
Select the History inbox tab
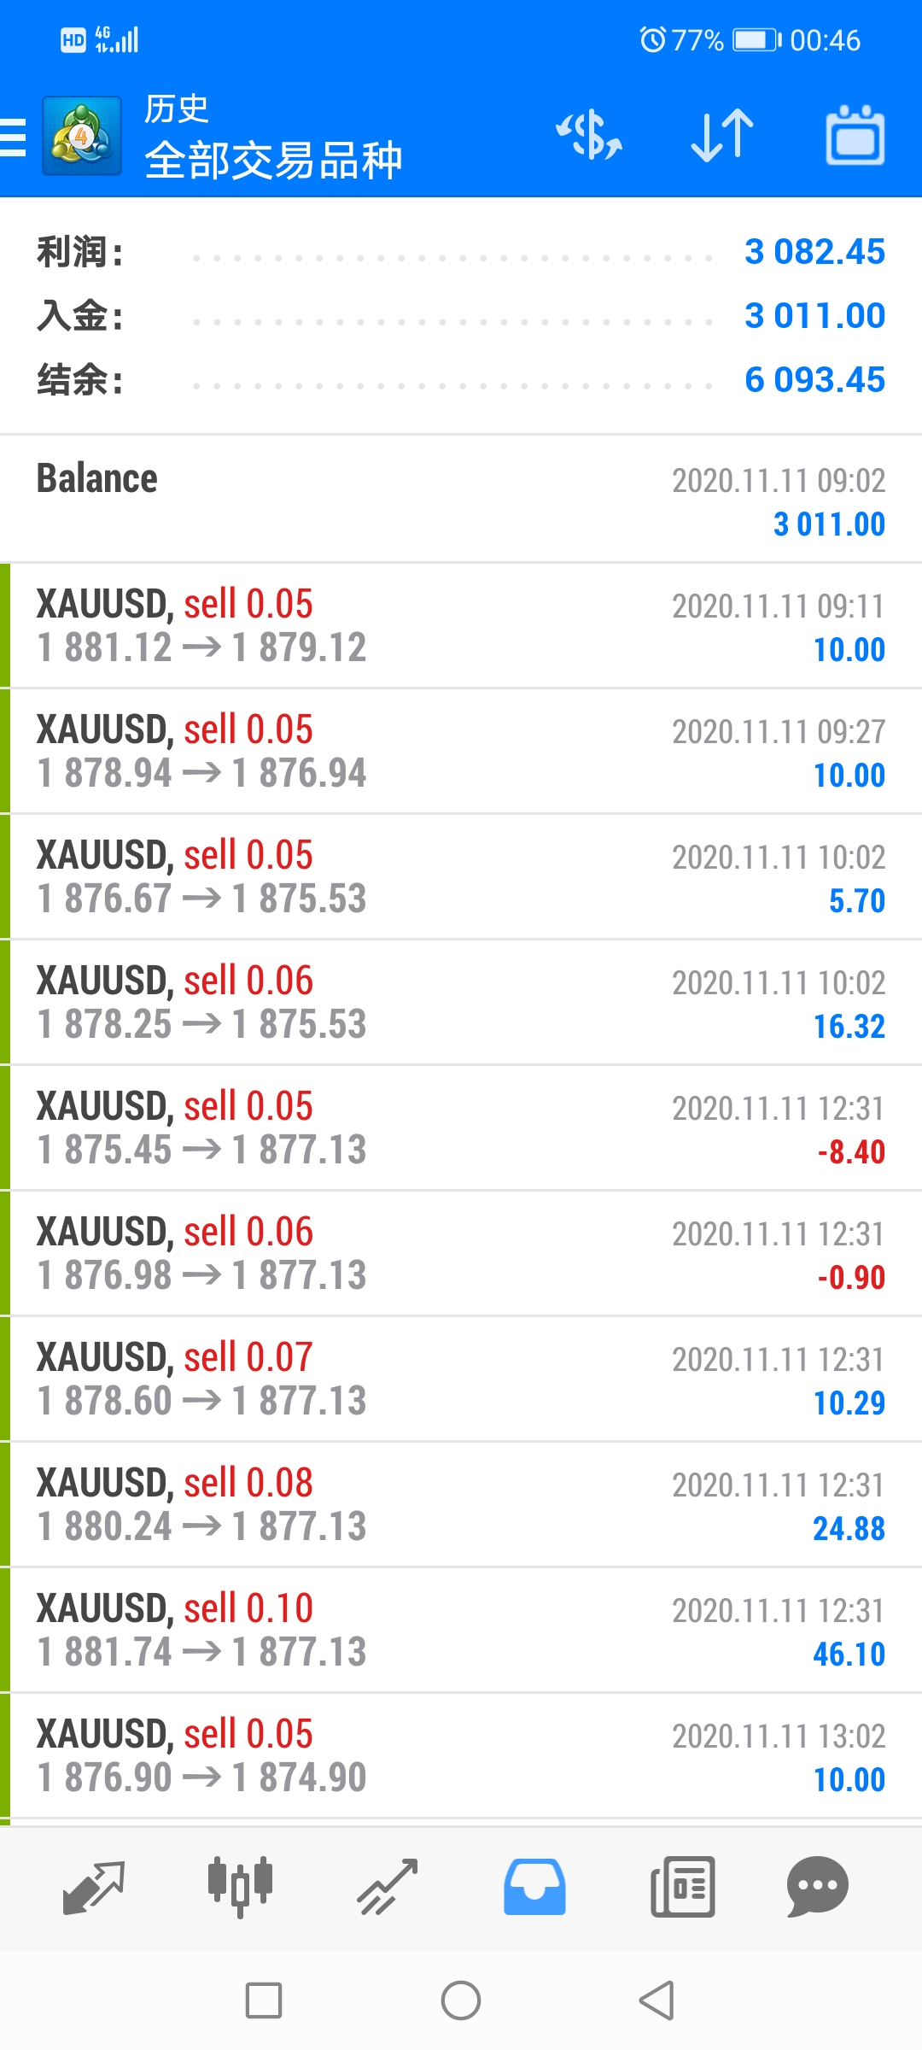coord(534,1887)
